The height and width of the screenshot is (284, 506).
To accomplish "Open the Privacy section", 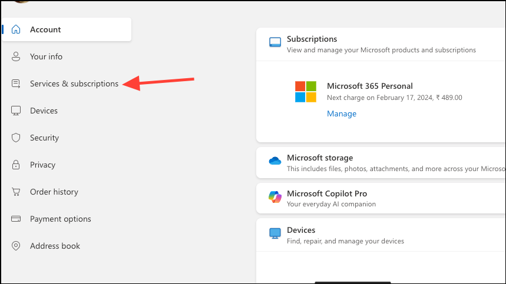I will 42,165.
